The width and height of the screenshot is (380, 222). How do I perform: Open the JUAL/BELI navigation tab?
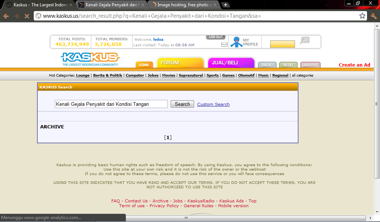click(x=231, y=63)
